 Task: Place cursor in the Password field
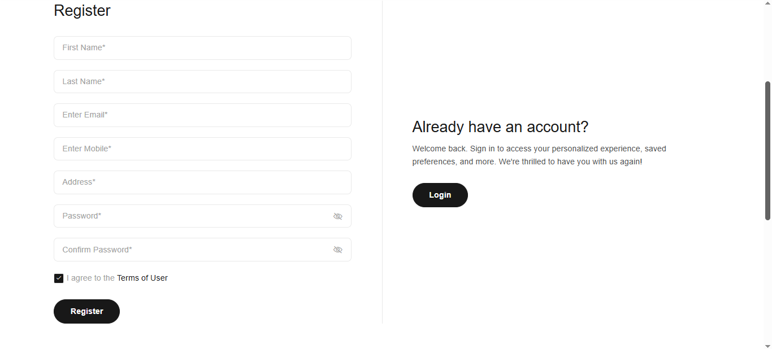tap(192, 216)
